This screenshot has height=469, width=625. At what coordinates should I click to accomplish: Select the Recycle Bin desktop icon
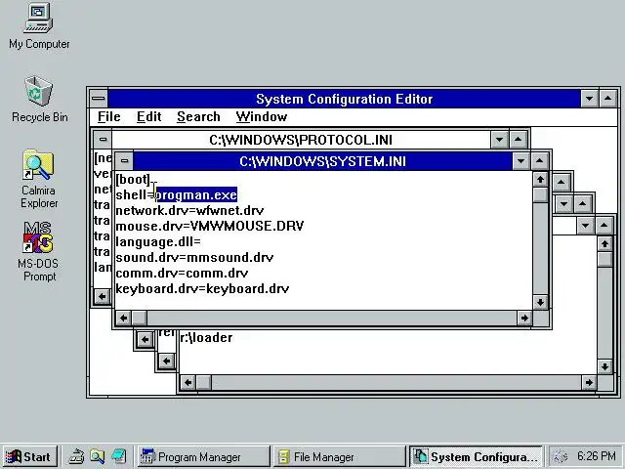39,100
